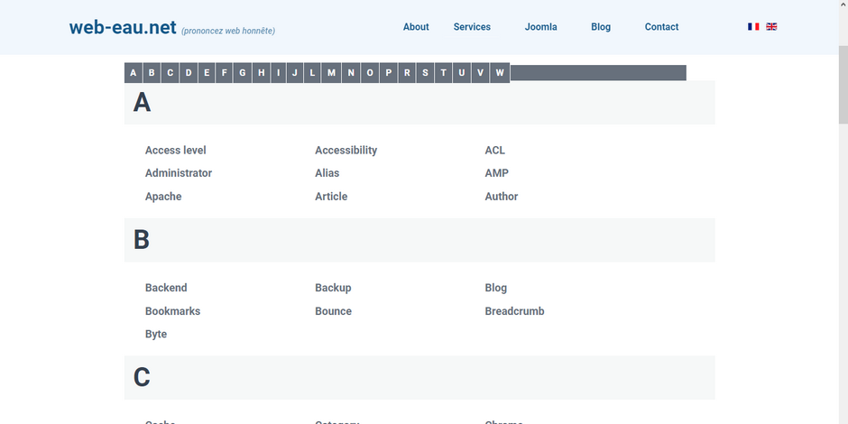Open the AMP glossary term
848x424 pixels.
496,173
